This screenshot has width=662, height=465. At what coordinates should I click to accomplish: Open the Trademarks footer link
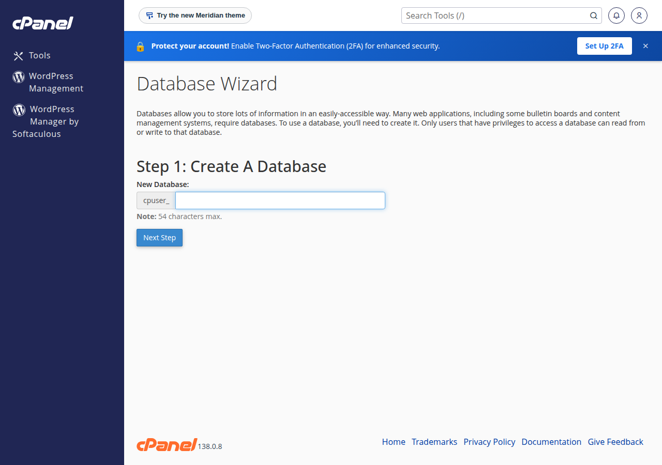(x=434, y=442)
